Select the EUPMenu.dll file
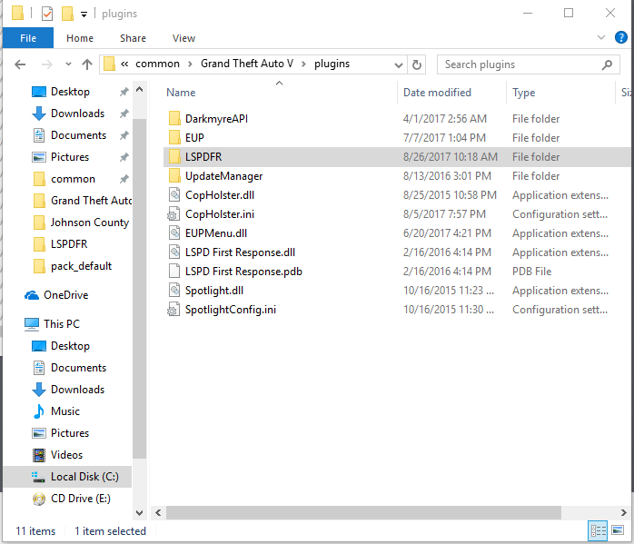Image resolution: width=634 pixels, height=544 pixels. tap(216, 233)
